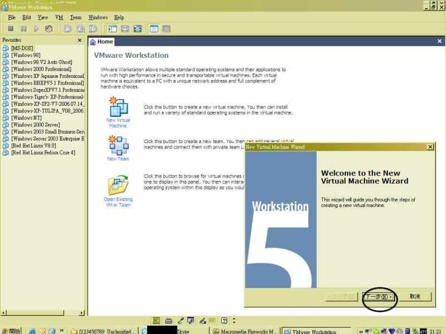The height and width of the screenshot is (334, 446).
Task: Close the Home tab with the X
Action: pyautogui.click(x=439, y=41)
